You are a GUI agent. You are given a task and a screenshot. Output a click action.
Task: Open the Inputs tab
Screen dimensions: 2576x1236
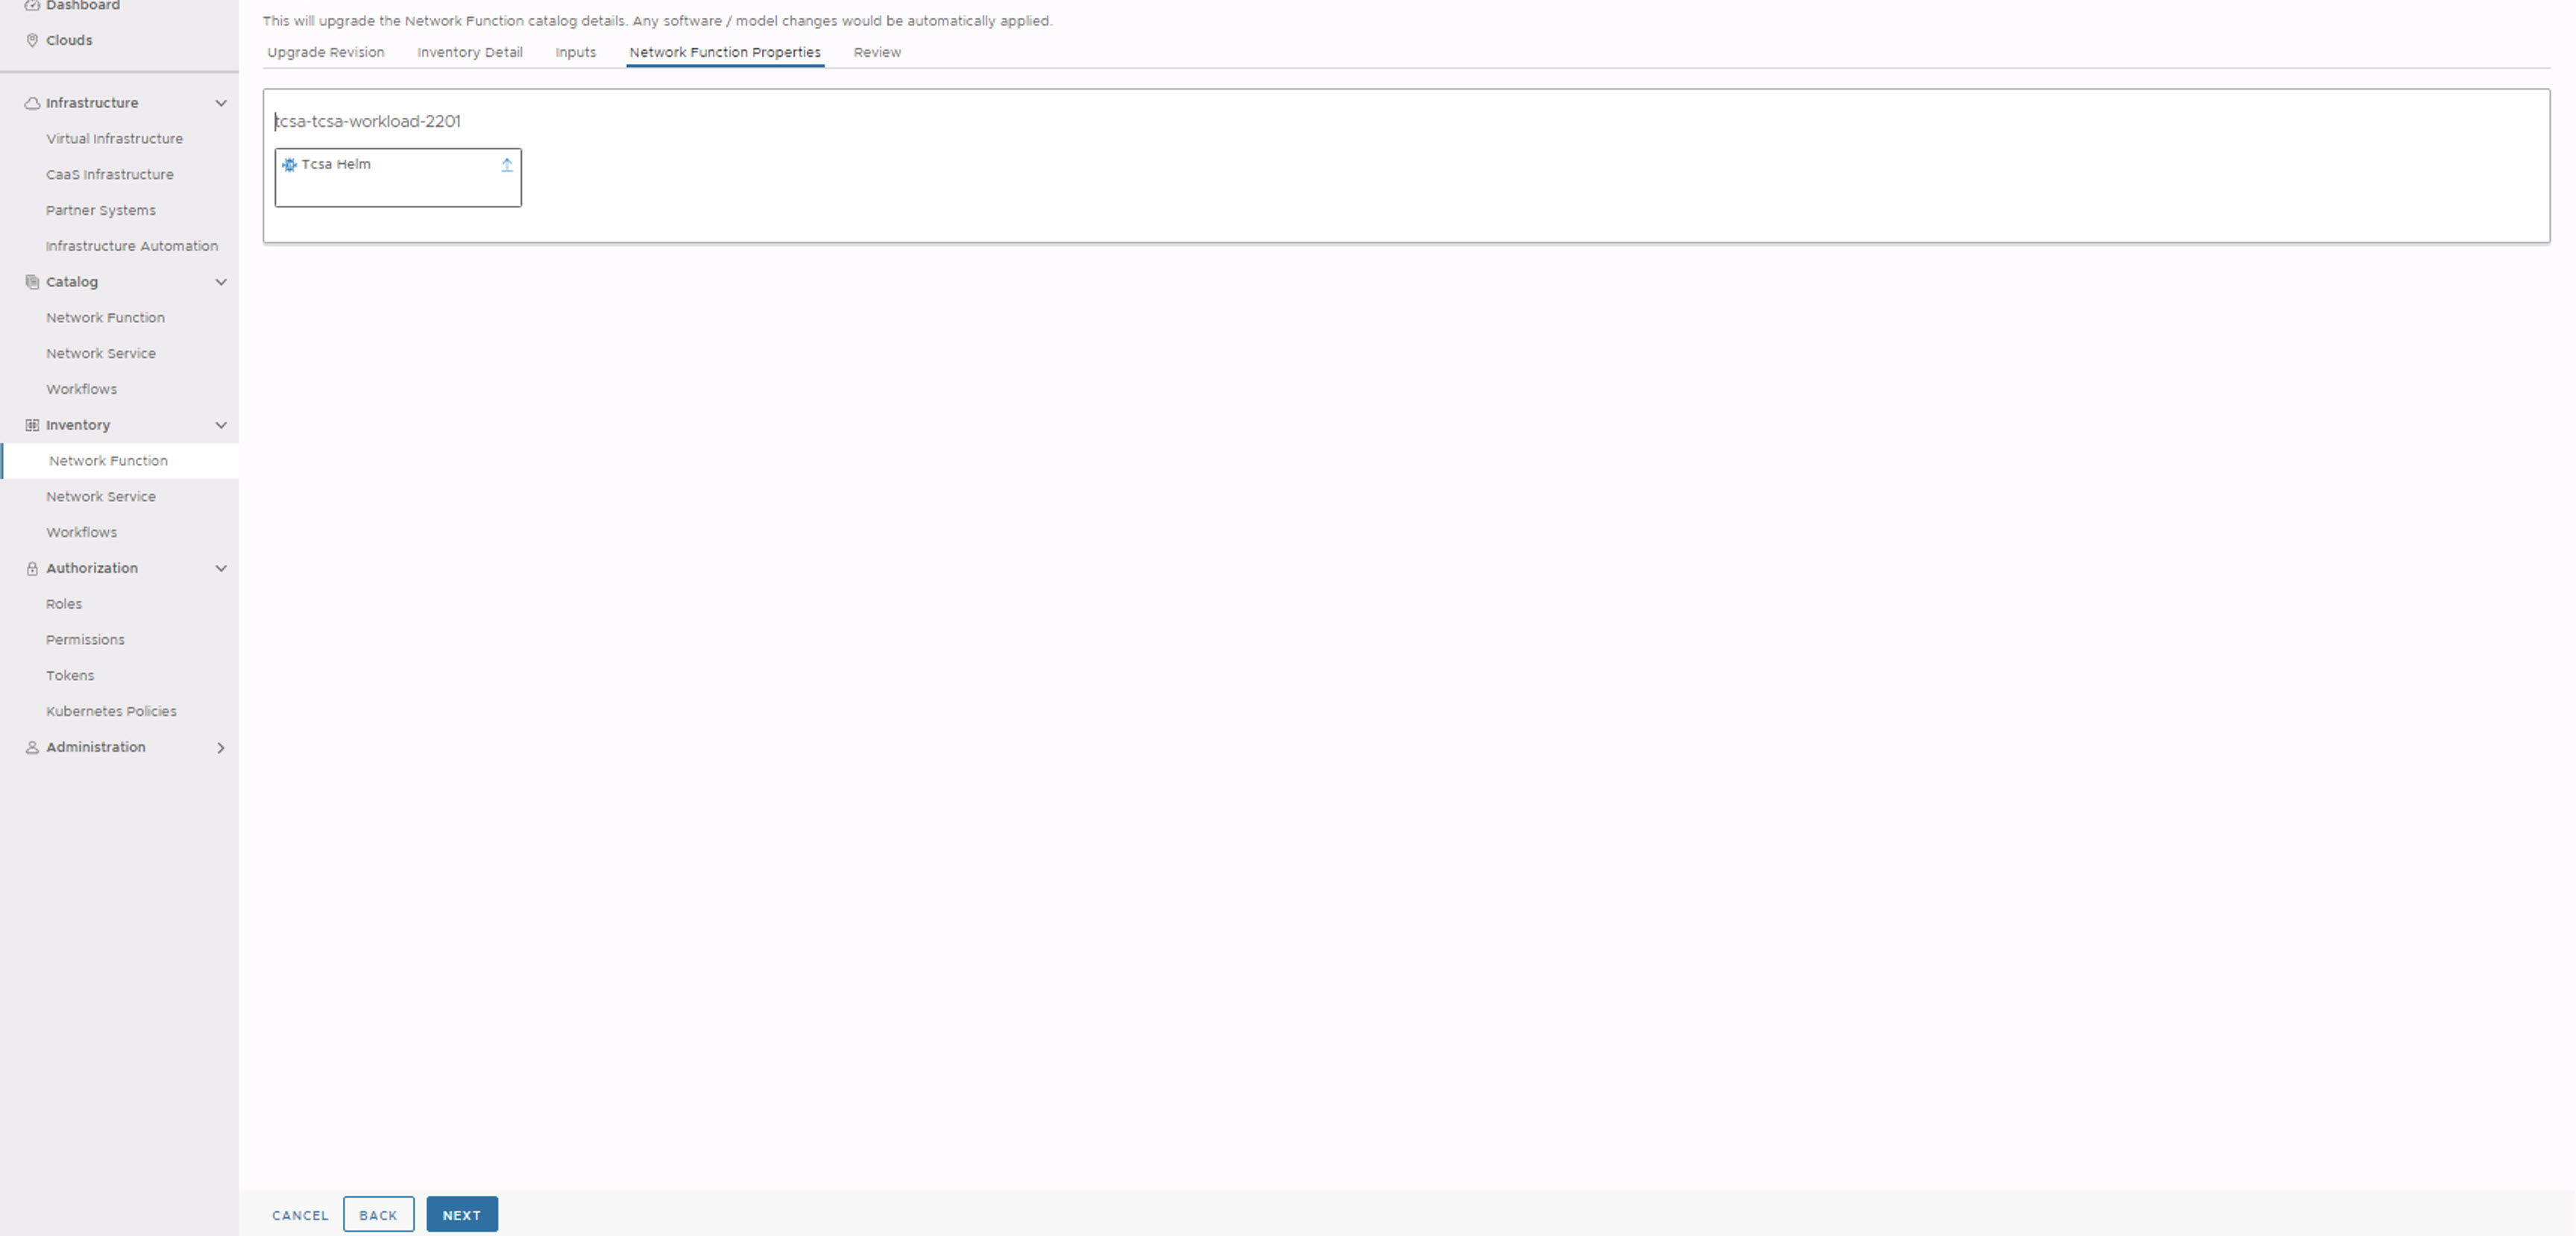coord(576,52)
